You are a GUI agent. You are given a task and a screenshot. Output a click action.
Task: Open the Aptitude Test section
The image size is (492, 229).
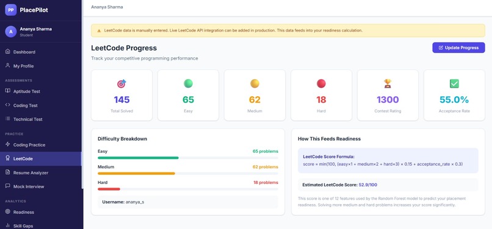[x=41, y=91]
